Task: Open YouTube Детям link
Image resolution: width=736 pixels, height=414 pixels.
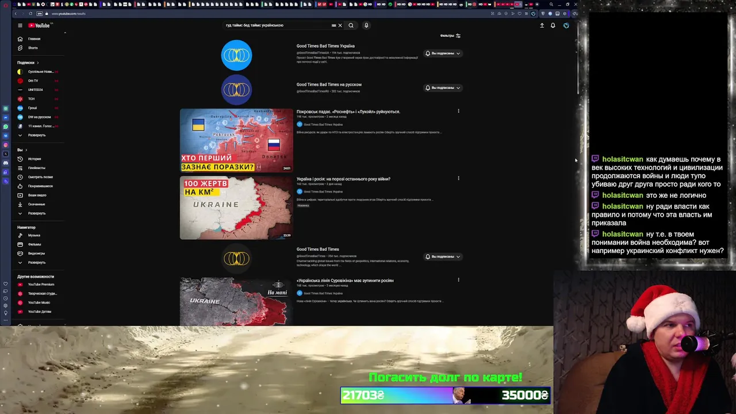Action: click(x=37, y=312)
